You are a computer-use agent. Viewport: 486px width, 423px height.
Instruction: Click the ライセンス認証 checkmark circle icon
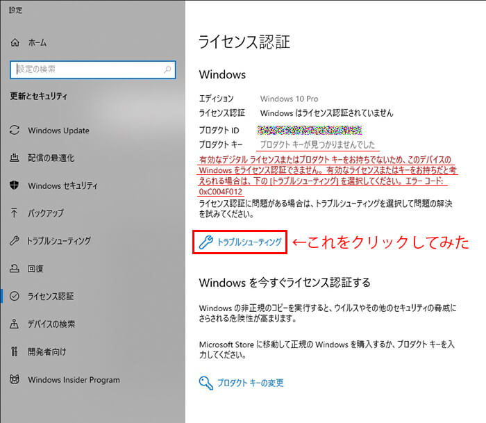pos(15,296)
